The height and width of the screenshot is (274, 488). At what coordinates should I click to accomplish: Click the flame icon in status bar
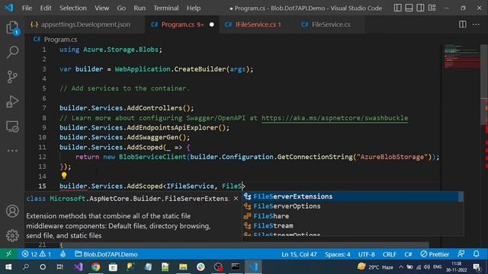click(x=63, y=254)
